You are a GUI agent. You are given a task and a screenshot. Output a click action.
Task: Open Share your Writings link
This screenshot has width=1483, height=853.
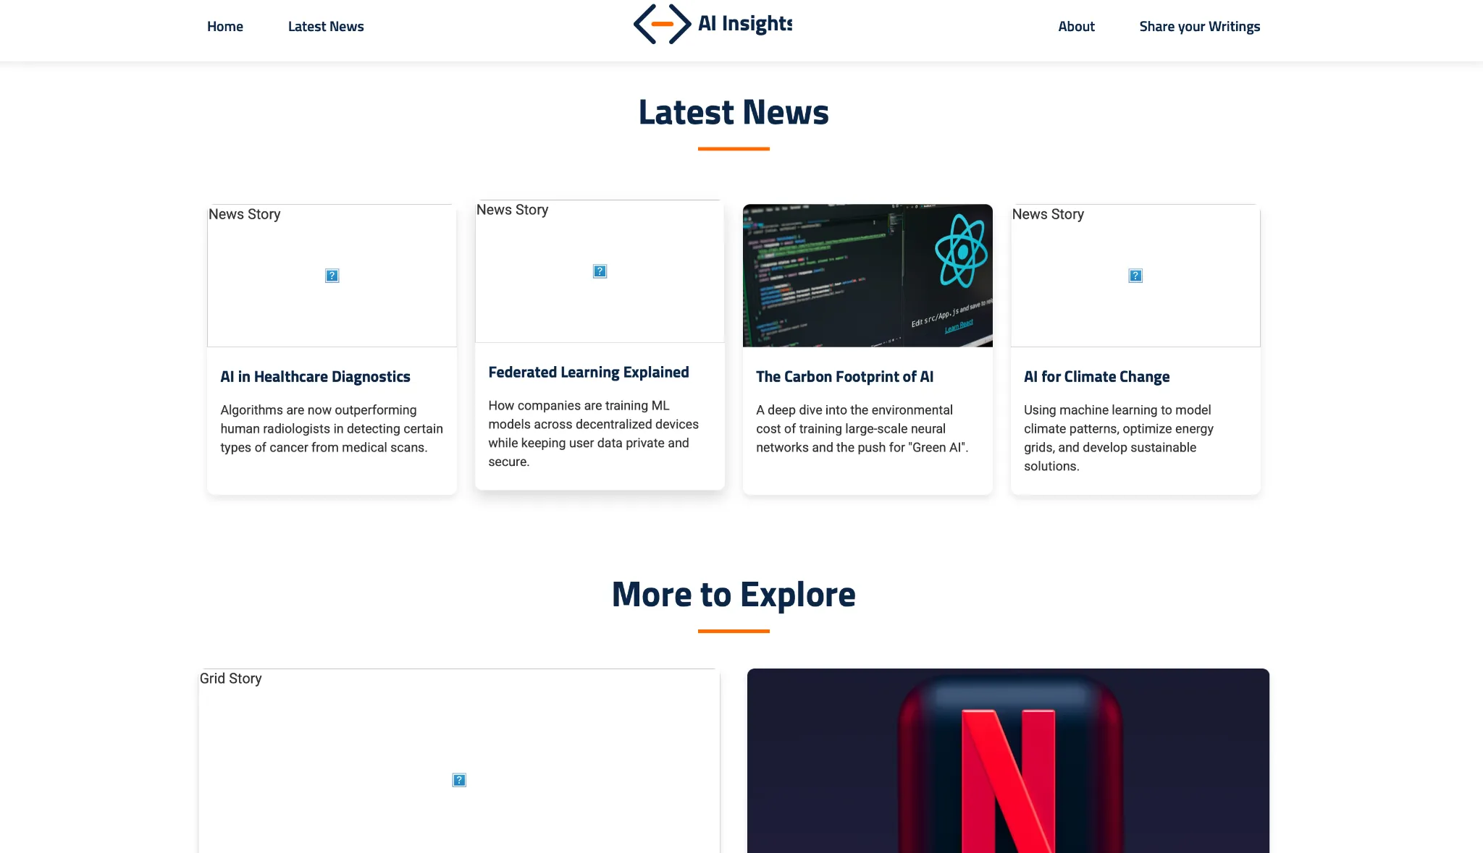pos(1200,27)
